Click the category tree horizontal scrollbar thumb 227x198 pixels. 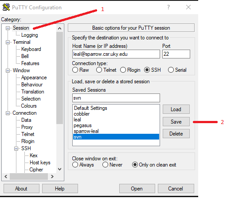pyautogui.click(x=29, y=176)
